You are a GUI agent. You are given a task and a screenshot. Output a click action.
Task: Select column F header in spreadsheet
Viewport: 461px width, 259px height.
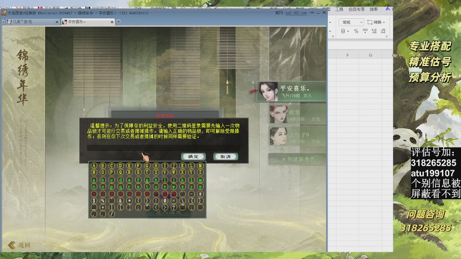pos(348,55)
